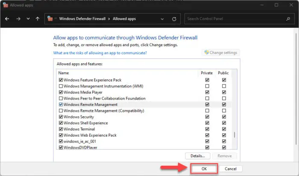Confirm with the OK button
This screenshot has width=299, height=176.
pos(204,169)
